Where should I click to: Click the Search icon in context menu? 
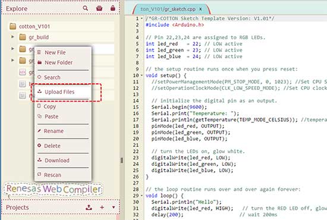point(39,77)
